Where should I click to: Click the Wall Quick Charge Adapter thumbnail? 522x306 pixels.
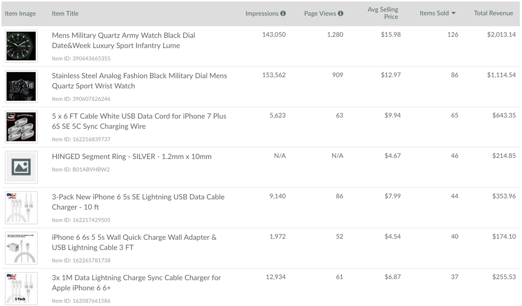21,248
